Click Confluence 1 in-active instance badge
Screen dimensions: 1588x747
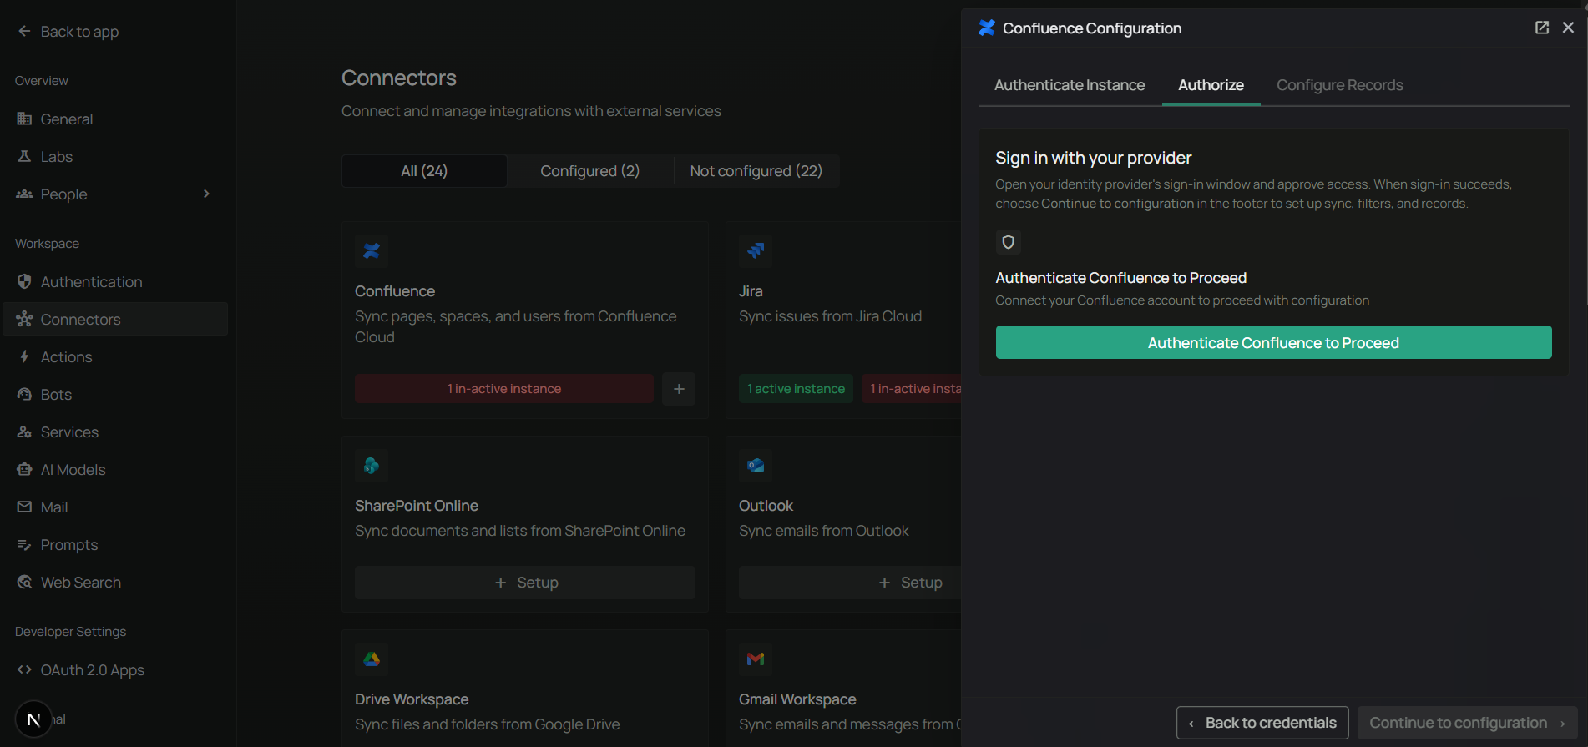point(504,389)
